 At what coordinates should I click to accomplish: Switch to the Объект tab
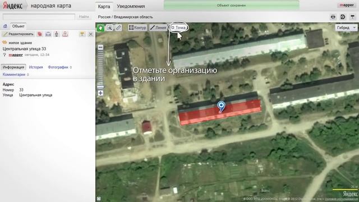[19, 26]
